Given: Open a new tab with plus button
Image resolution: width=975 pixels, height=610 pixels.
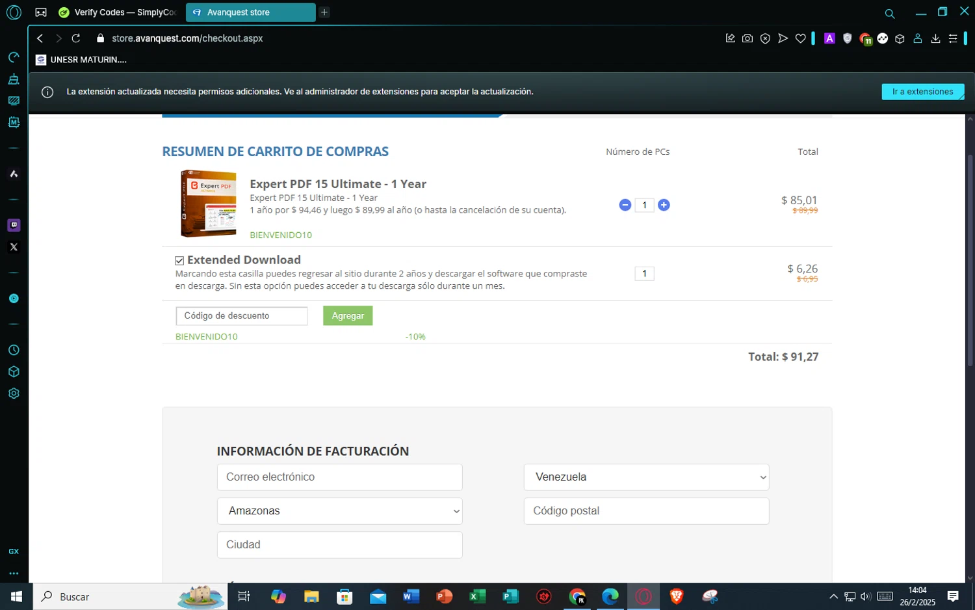Looking at the screenshot, I should [x=324, y=12].
